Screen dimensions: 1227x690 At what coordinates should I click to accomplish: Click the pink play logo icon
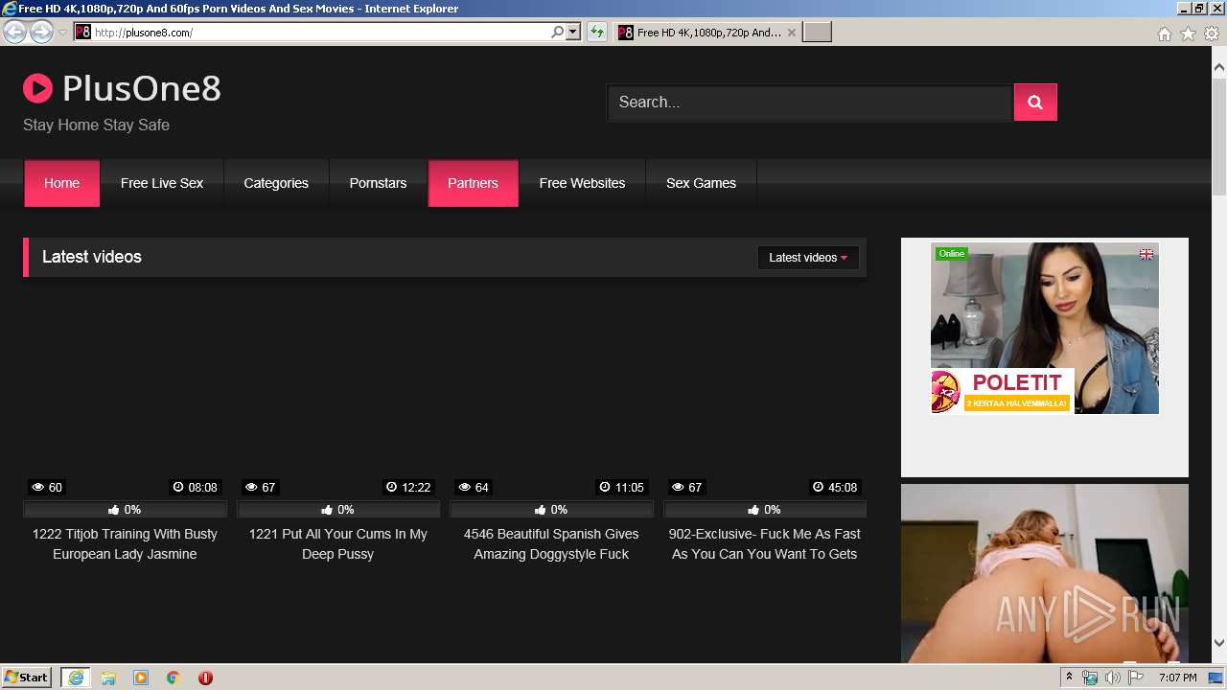(37, 89)
